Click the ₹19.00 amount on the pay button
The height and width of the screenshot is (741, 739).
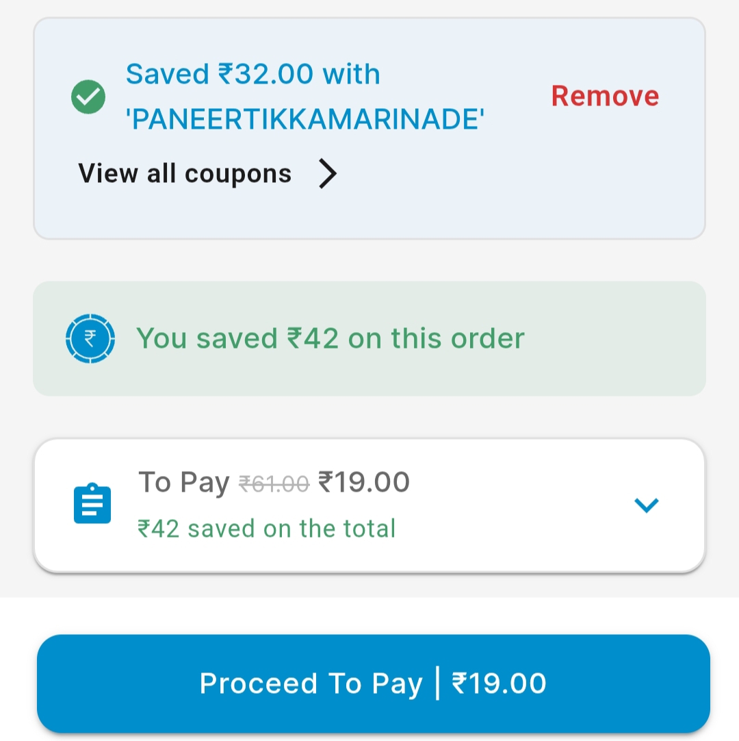click(x=500, y=683)
